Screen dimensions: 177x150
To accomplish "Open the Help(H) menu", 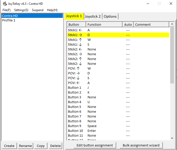I will (52, 10).
